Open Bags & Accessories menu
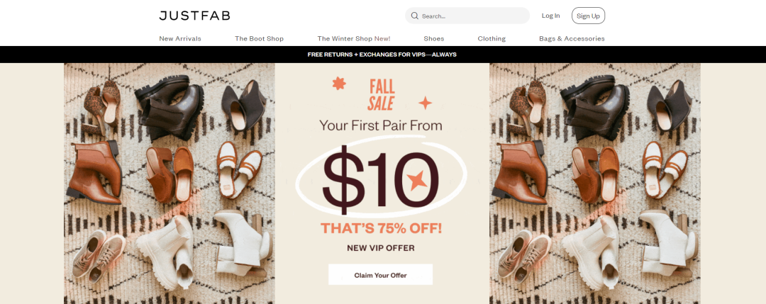766x304 pixels. (572, 38)
